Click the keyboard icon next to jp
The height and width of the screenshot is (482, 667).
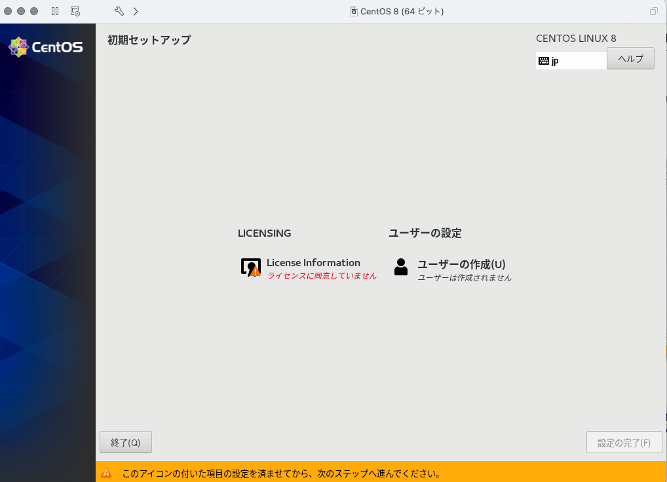(544, 60)
